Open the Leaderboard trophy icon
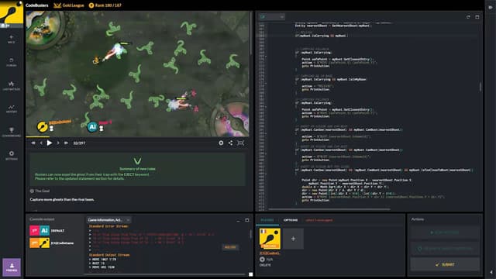The image size is (496, 279). pos(12,133)
